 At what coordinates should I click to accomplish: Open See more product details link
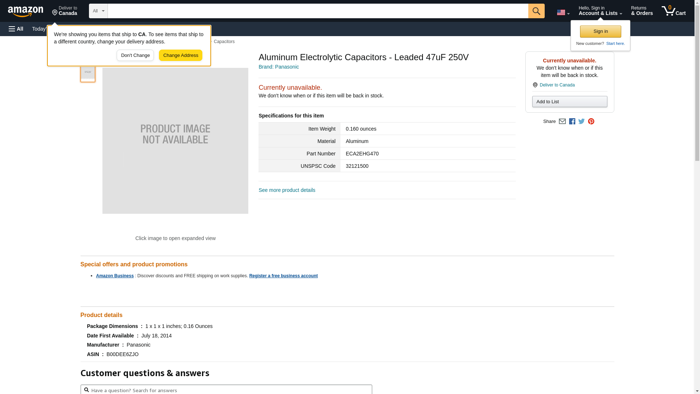(x=287, y=190)
